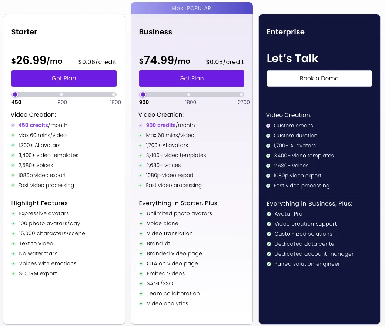Click checkmark beside Dedicated data center
The image size is (385, 326).
tap(269, 244)
